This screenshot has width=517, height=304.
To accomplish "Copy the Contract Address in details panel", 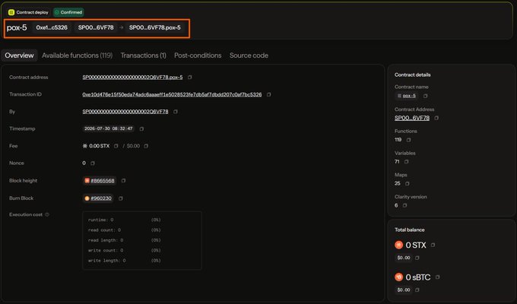I will pos(436,118).
